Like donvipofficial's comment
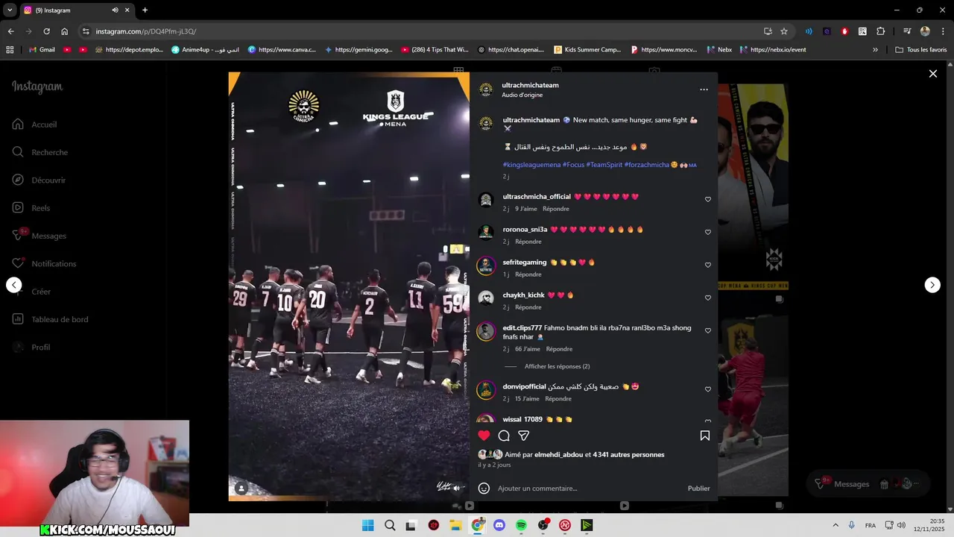The width and height of the screenshot is (954, 537). (708, 389)
